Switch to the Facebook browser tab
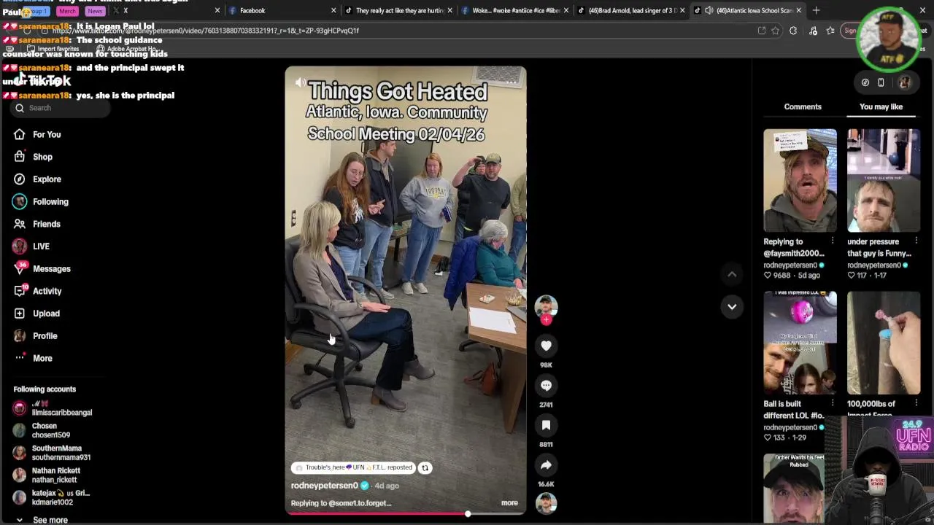This screenshot has width=934, height=525. [x=281, y=10]
